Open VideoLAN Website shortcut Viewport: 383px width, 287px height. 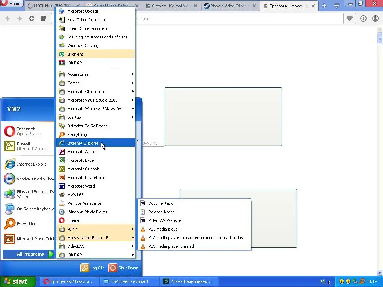click(194, 220)
